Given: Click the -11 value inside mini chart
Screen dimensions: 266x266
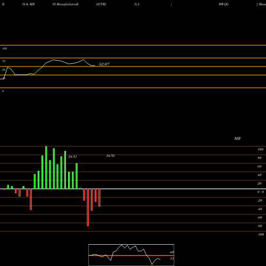Looking at the screenshot, I should pos(172,259).
